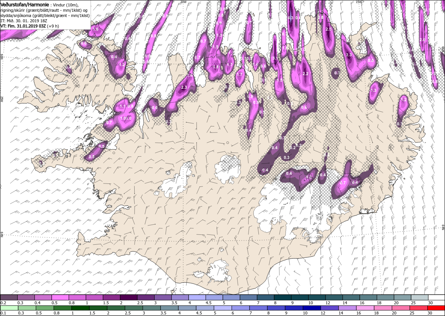Select upper-row swatch between 12 and 14
445x316 pixels.
coord(334,298)
